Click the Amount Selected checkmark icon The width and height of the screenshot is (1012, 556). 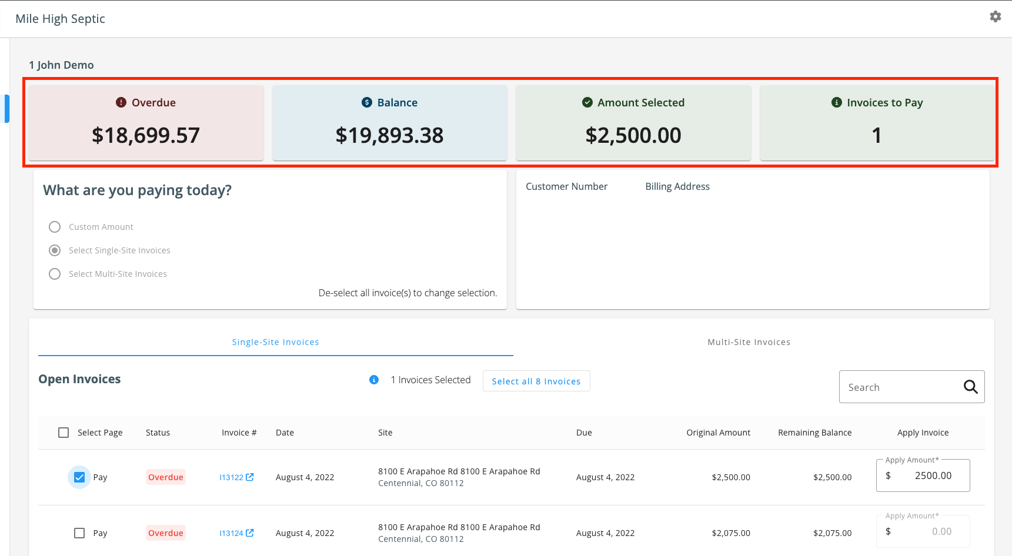pyautogui.click(x=587, y=102)
